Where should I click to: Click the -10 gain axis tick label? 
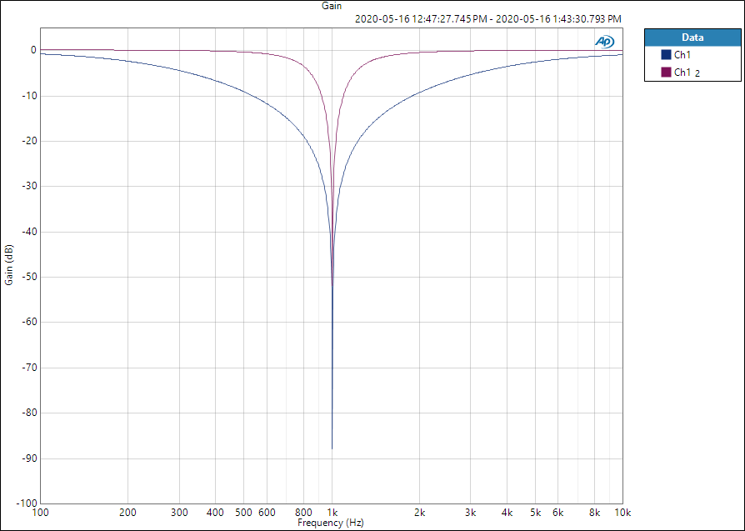coord(29,96)
